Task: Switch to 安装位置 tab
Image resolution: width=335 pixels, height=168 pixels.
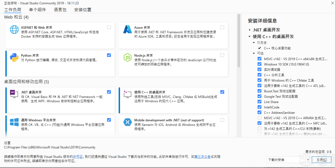Action: (83, 10)
